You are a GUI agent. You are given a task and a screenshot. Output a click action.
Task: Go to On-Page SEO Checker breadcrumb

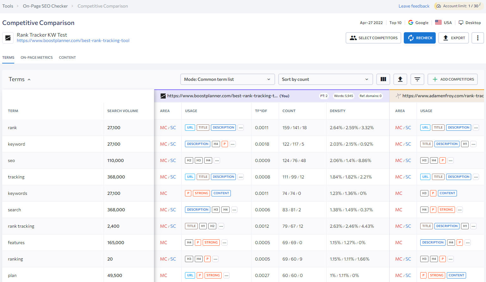tap(45, 6)
